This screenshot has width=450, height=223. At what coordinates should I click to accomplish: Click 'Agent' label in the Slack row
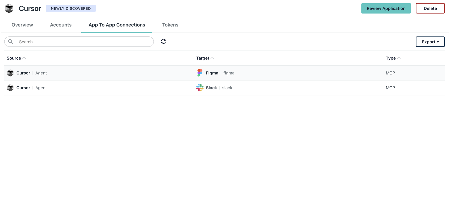(x=41, y=88)
